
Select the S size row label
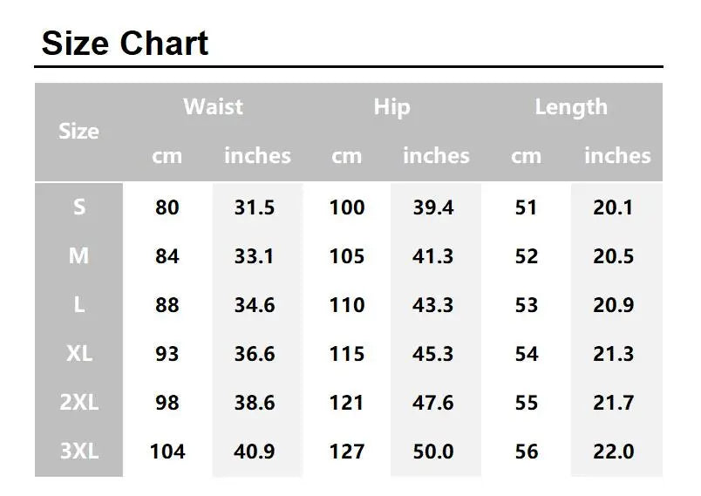(79, 207)
